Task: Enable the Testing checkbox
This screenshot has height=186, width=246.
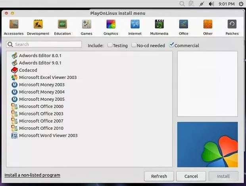Action: 110,45
